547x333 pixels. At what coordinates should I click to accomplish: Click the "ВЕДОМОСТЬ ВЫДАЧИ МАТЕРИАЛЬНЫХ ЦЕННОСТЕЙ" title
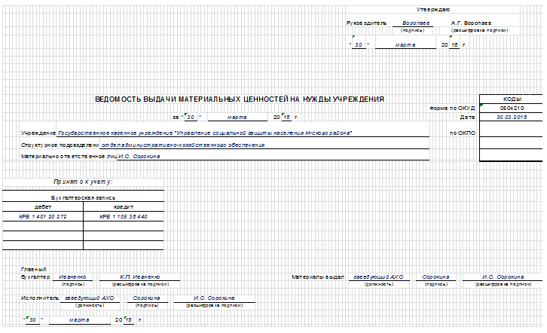(x=240, y=99)
